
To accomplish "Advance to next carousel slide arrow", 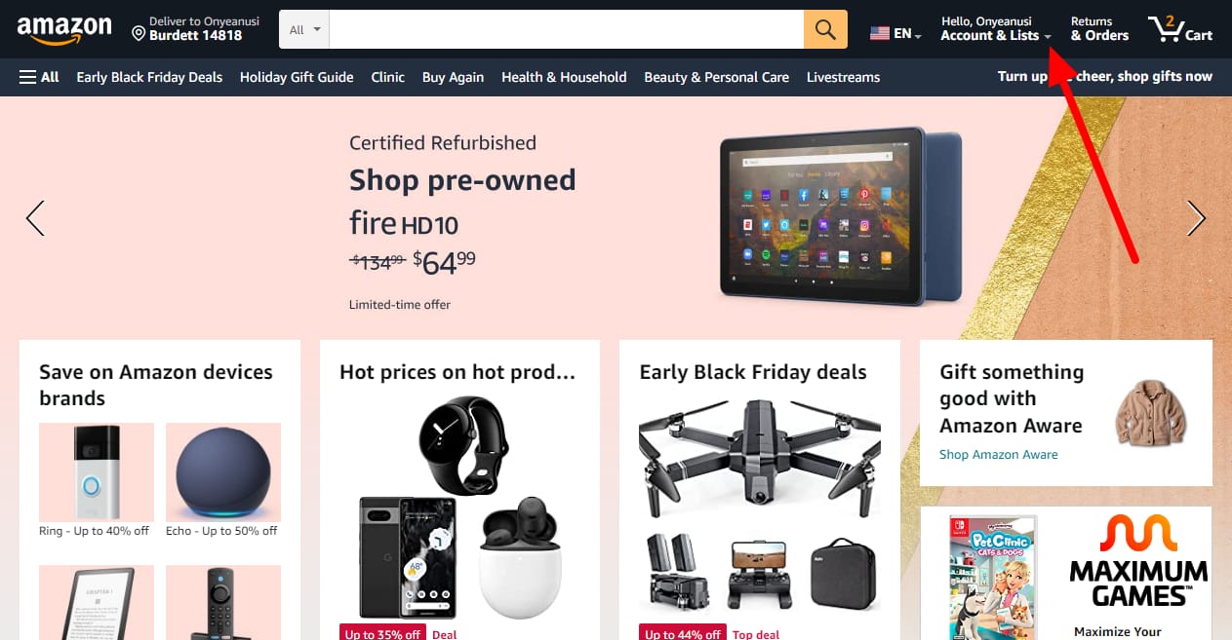I will (1196, 218).
